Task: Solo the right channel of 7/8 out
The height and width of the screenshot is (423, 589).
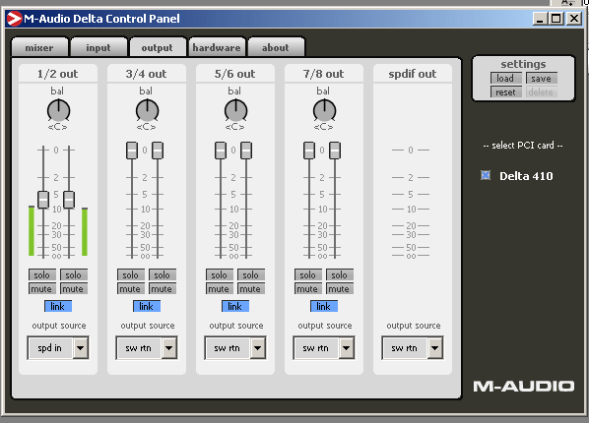Action: point(340,275)
